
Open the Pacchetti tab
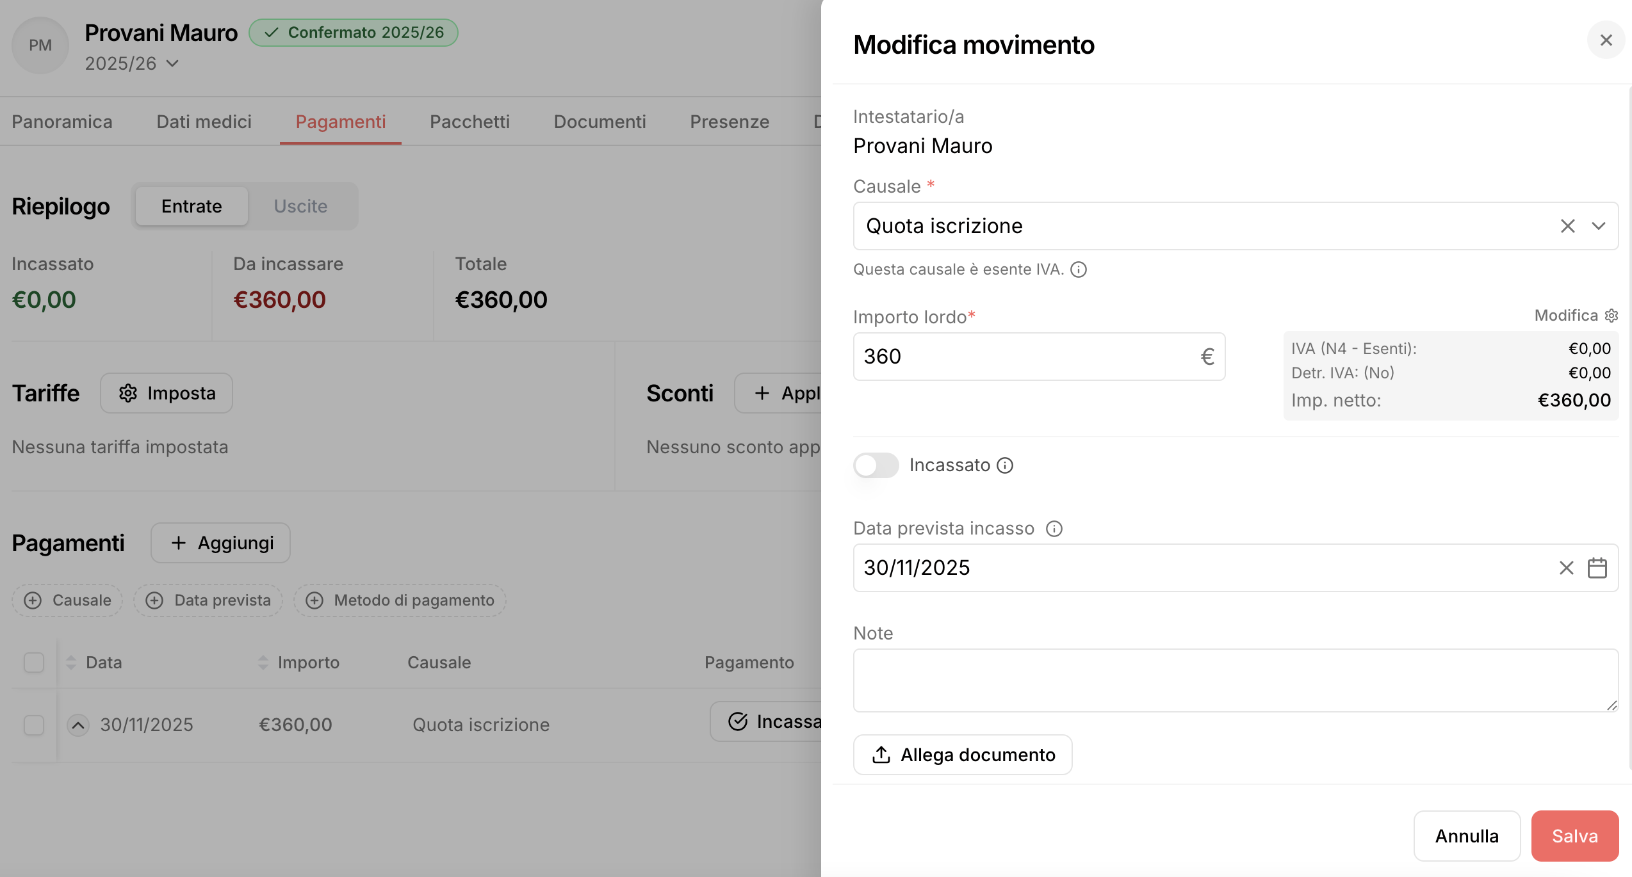click(469, 122)
